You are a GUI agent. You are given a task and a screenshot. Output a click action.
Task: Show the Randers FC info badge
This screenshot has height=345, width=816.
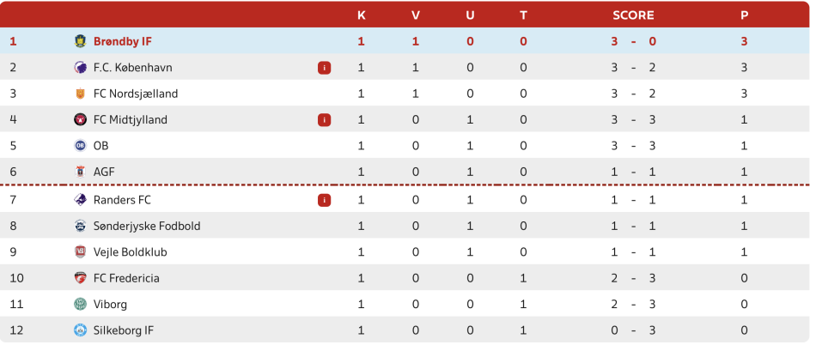click(324, 200)
